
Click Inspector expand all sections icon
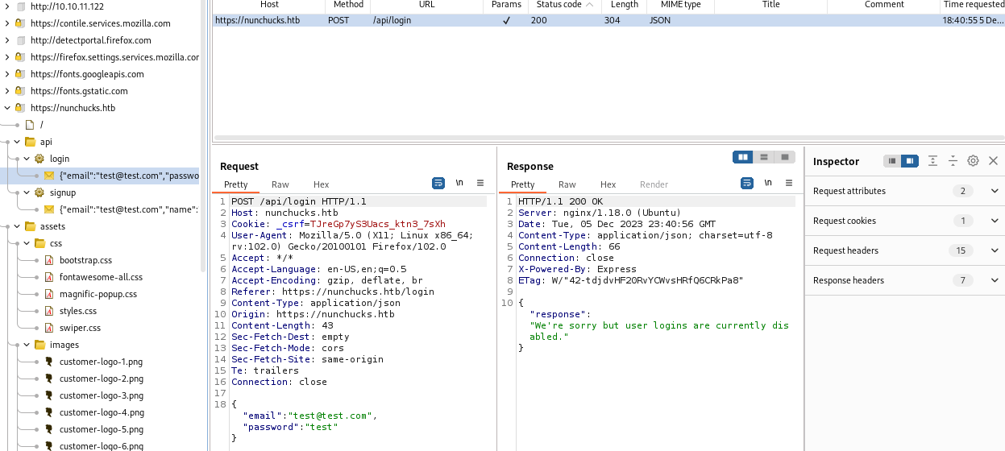[x=932, y=161]
